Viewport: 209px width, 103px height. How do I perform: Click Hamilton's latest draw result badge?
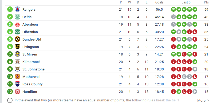195,92
